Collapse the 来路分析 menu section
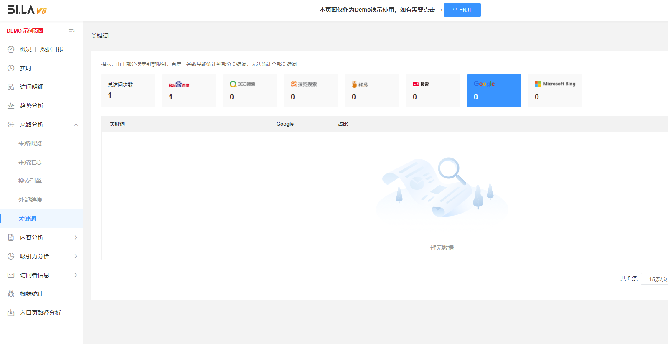668x344 pixels. [76, 125]
